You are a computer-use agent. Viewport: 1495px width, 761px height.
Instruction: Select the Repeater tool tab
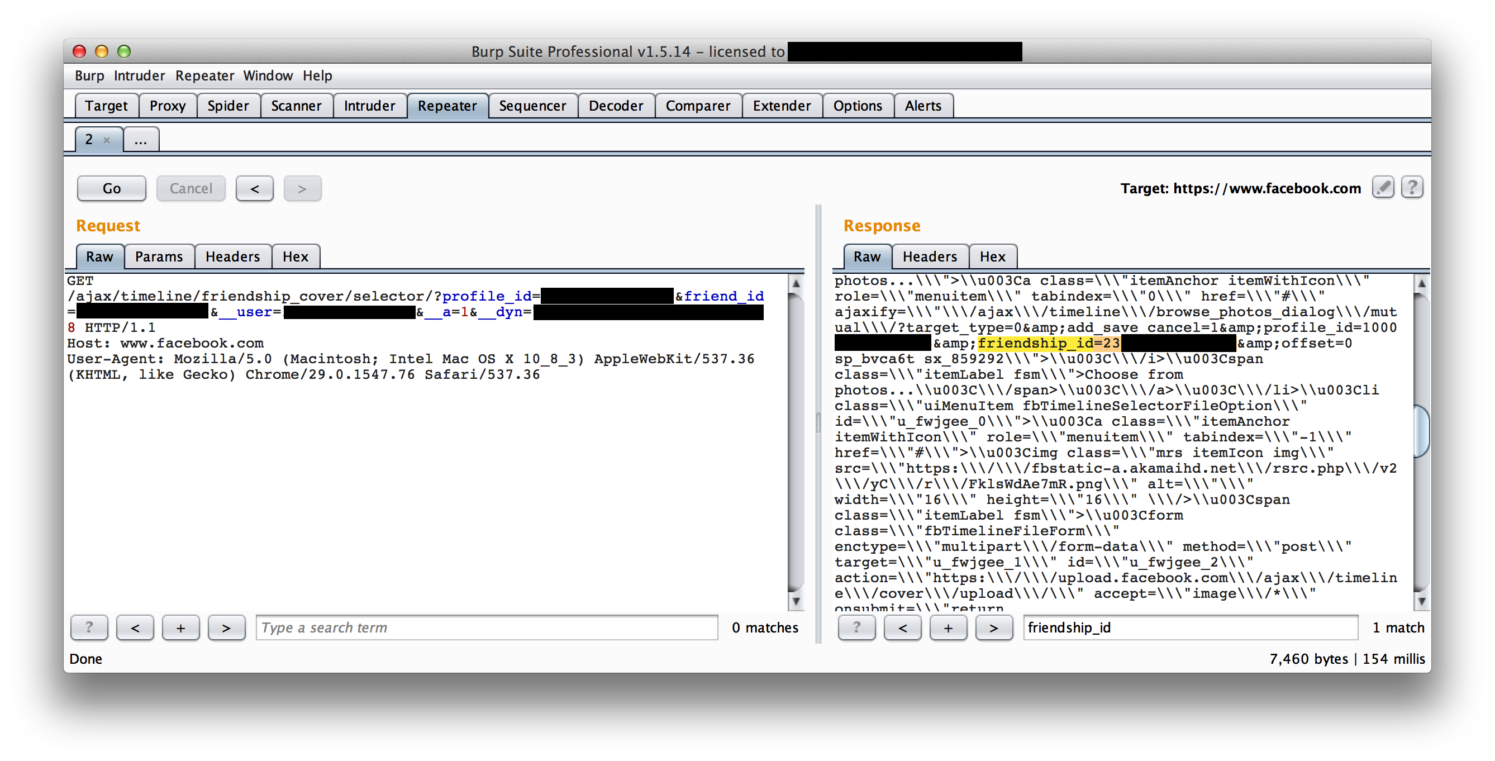pos(447,106)
